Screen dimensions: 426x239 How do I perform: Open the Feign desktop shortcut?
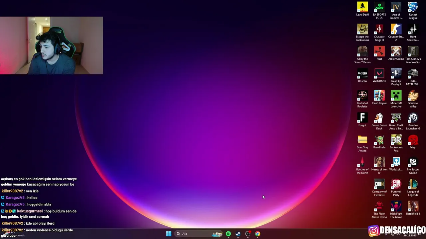pos(413,142)
